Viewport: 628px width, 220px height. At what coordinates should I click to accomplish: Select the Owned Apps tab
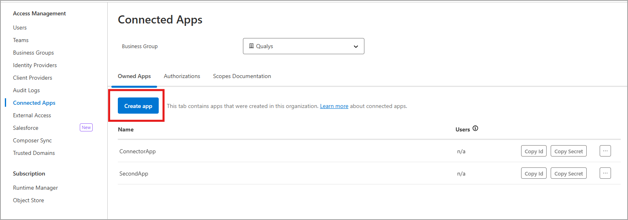[134, 76]
